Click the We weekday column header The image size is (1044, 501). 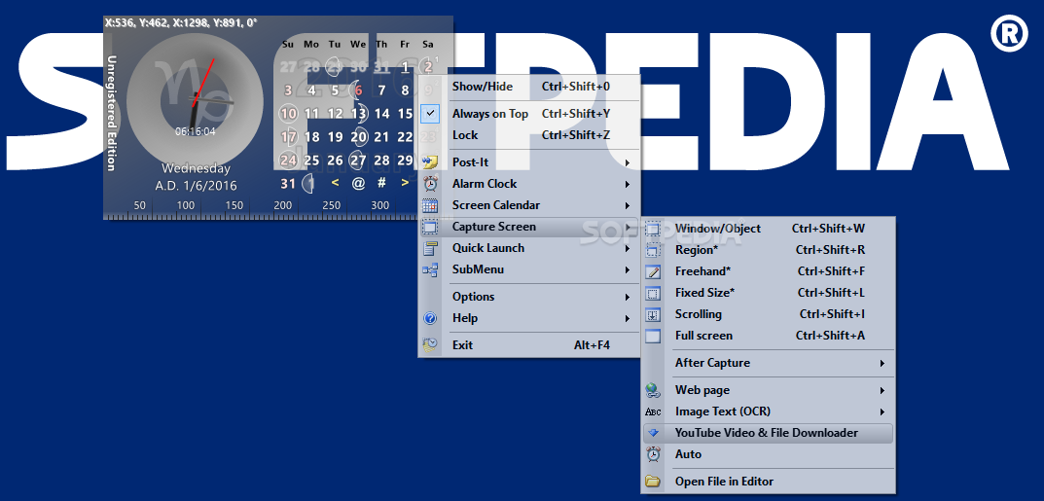pos(358,45)
